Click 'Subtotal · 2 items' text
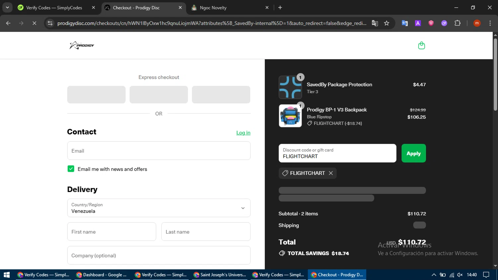This screenshot has height=280, width=498. [298, 214]
